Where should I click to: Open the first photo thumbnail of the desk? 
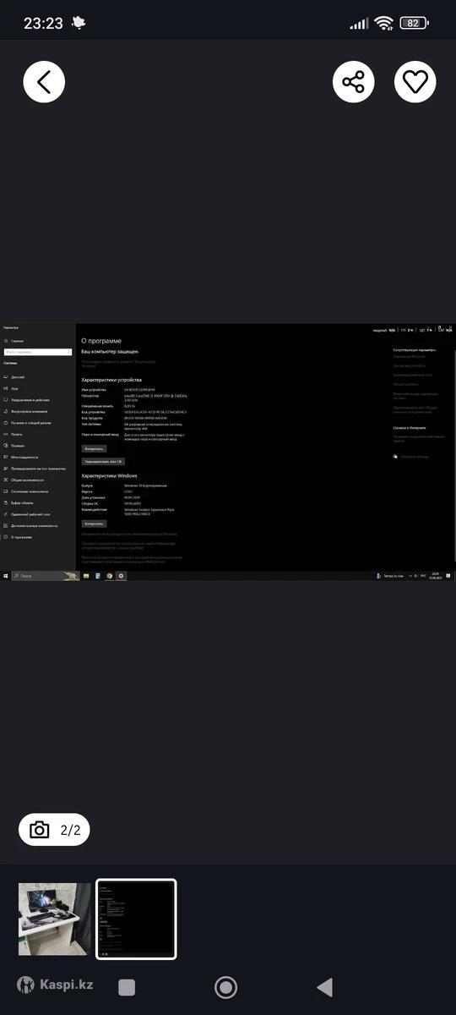pyautogui.click(x=54, y=919)
